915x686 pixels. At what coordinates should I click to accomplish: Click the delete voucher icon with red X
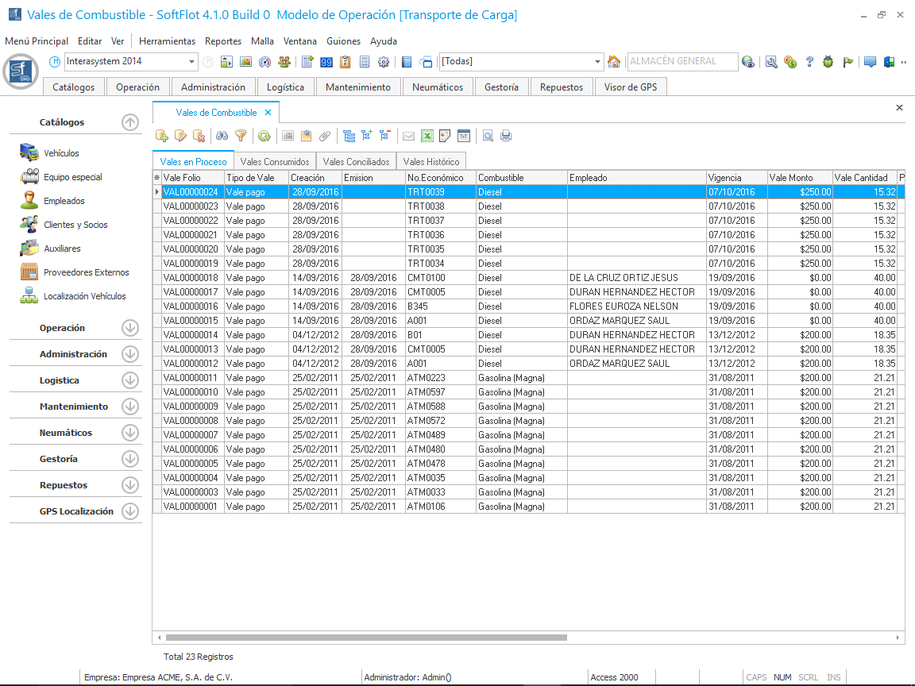pos(199,136)
